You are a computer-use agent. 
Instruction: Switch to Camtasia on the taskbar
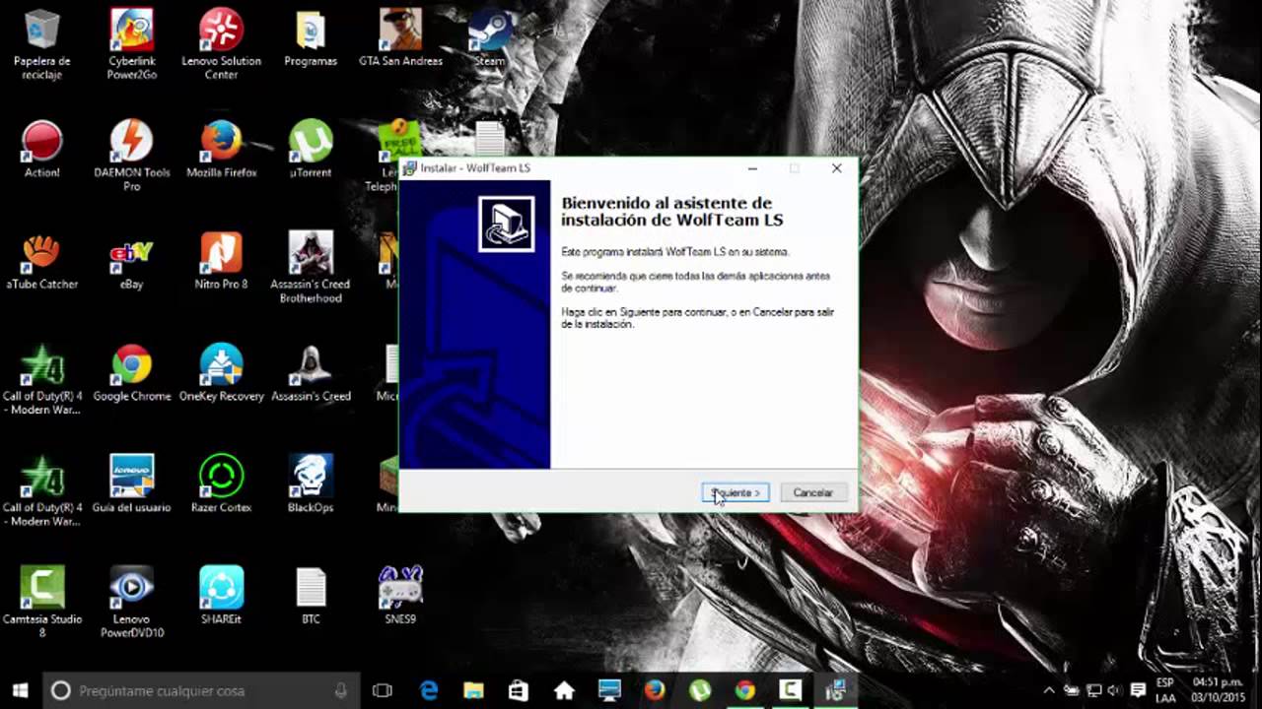tap(791, 690)
